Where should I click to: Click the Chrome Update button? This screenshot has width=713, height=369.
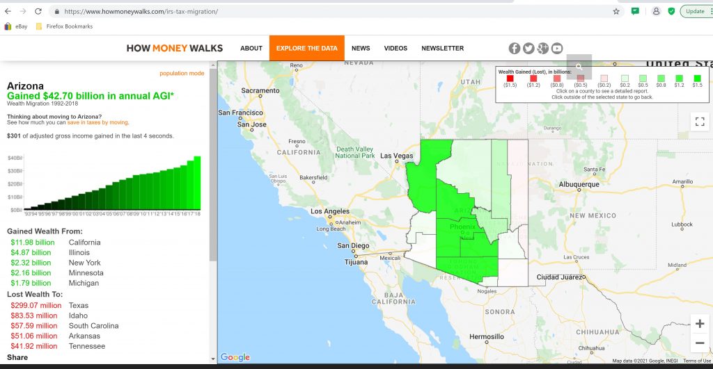[696, 11]
